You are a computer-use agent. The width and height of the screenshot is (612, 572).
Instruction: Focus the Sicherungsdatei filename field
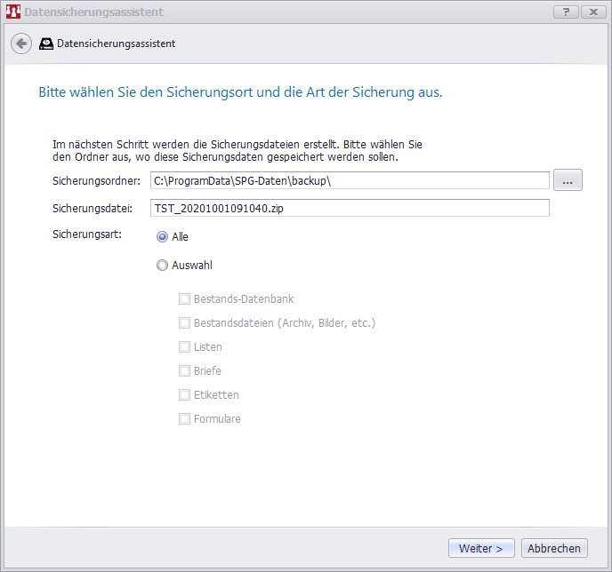click(349, 208)
